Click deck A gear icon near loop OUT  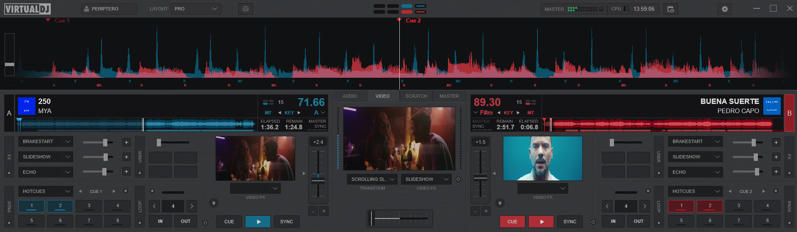pyautogui.click(x=205, y=223)
